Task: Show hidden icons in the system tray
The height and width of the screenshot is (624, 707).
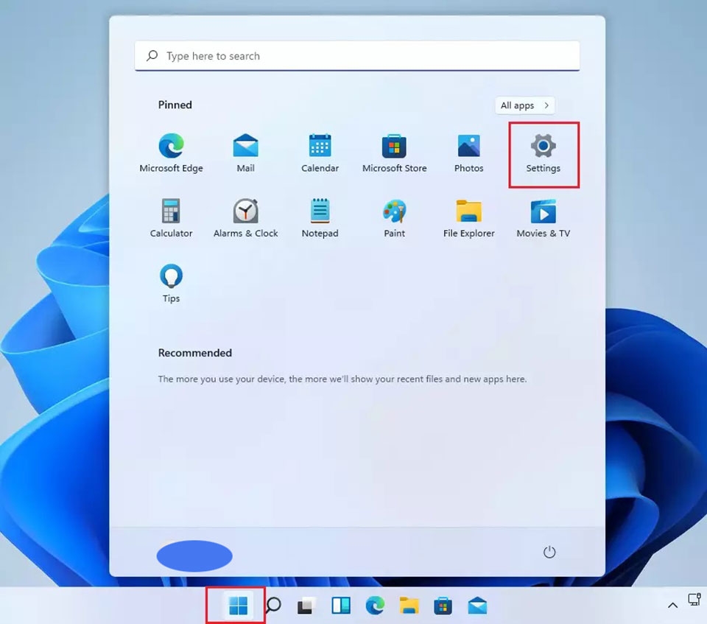Action: tap(673, 606)
